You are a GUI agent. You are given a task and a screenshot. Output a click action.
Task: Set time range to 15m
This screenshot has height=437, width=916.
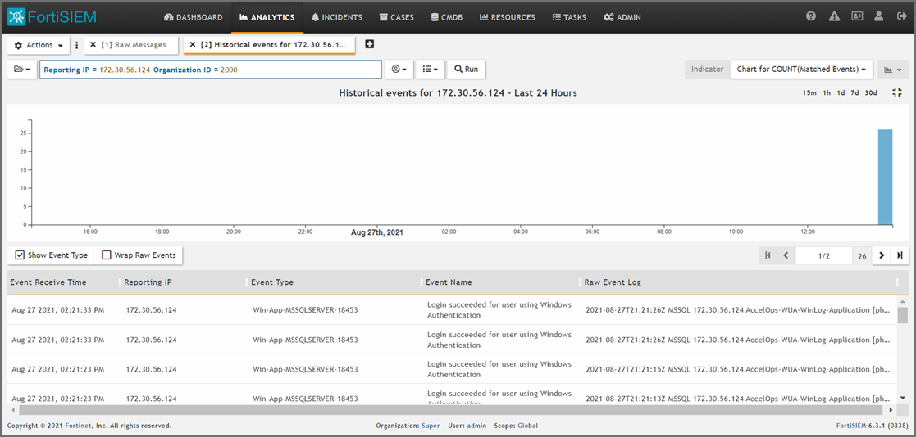coord(809,93)
